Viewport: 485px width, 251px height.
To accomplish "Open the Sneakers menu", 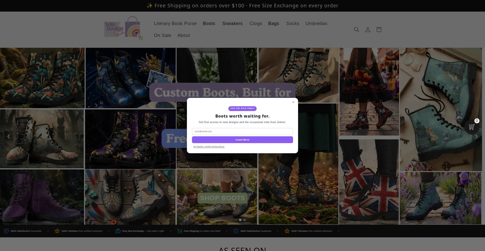I will 232,24.
